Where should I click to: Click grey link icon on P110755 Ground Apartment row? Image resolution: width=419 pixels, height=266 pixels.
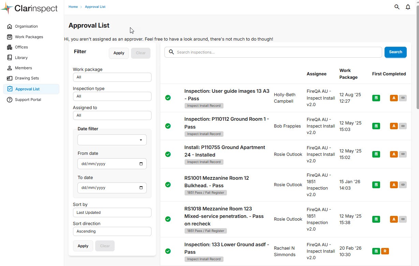[x=403, y=154]
